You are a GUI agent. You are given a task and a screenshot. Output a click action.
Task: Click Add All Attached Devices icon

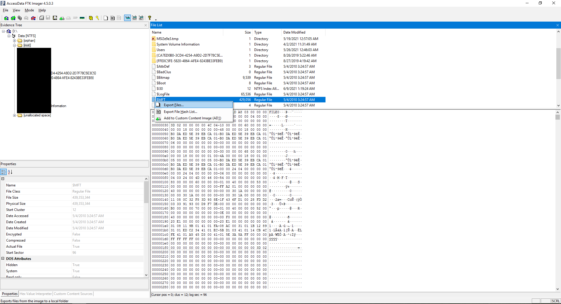pyautogui.click(x=13, y=18)
